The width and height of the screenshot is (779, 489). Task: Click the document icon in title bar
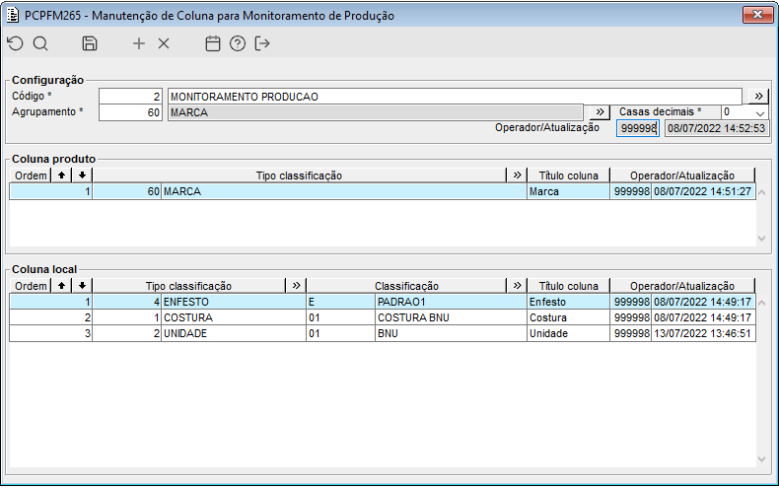[13, 15]
